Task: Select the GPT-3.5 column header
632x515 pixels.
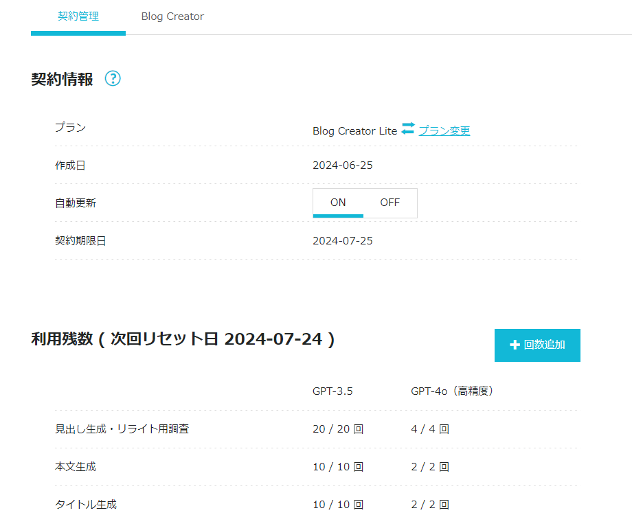Action: click(332, 391)
